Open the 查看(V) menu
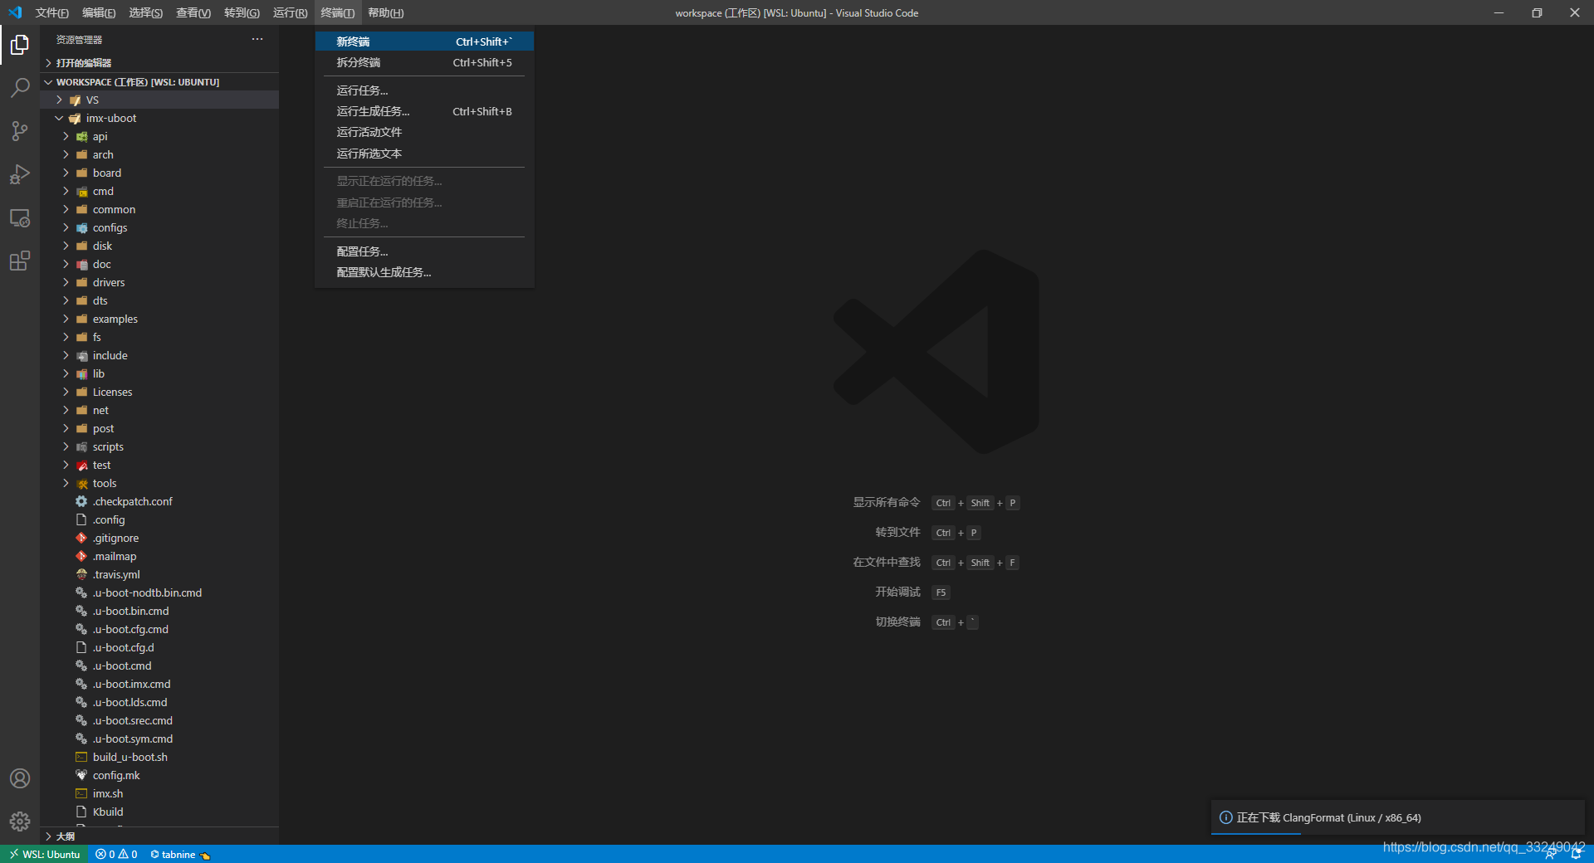The image size is (1594, 863). click(193, 12)
